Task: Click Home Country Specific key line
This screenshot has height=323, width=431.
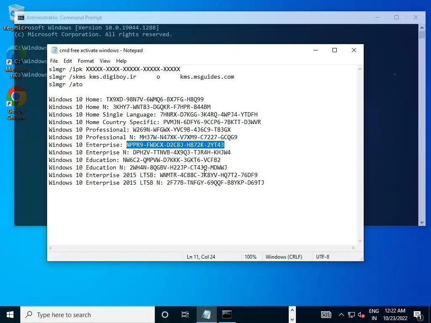Action: pyautogui.click(x=155, y=122)
